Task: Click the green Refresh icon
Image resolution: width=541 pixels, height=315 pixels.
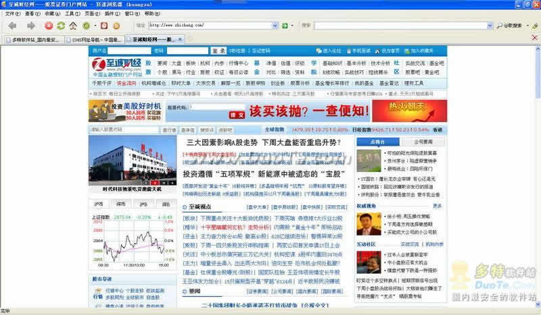Action: tap(61, 26)
